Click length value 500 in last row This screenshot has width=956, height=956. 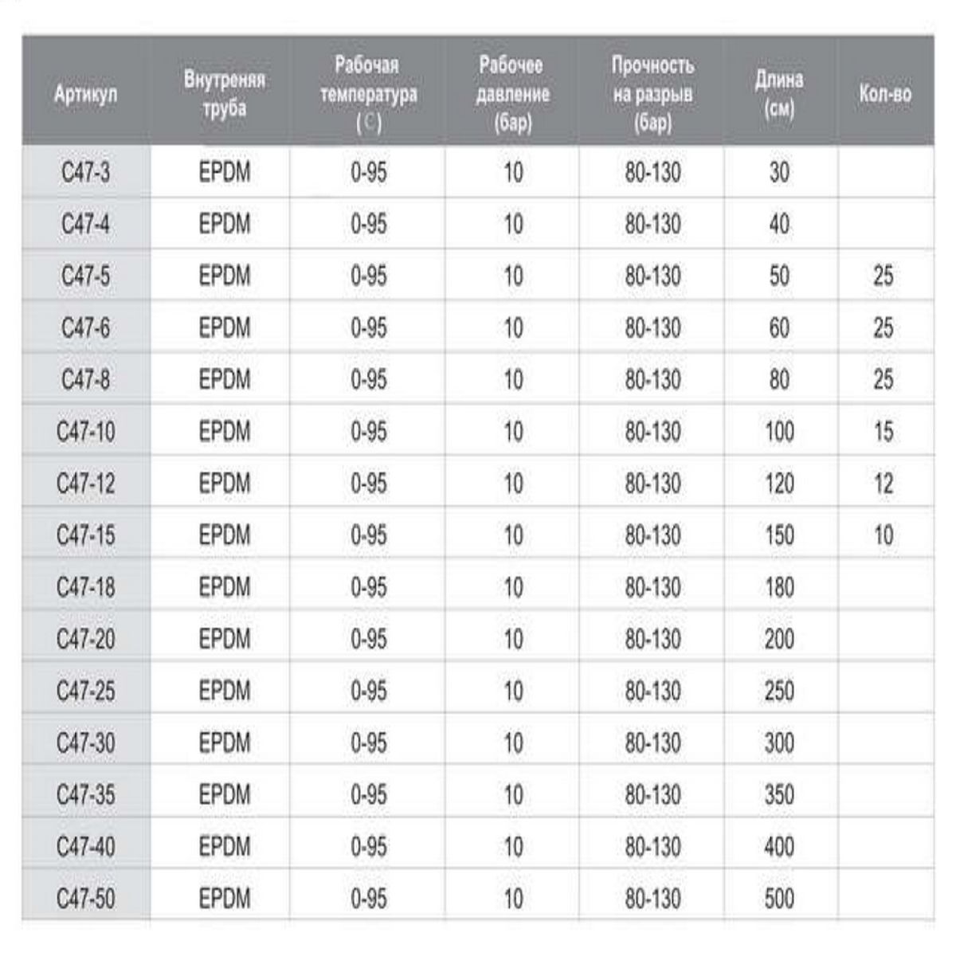point(779,898)
